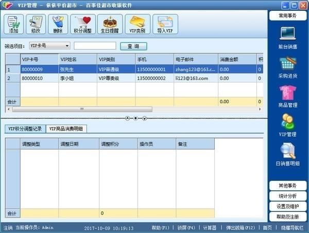The image size is (309, 233).
Task: Click the 李小姐 name cell
Action: click(78, 78)
